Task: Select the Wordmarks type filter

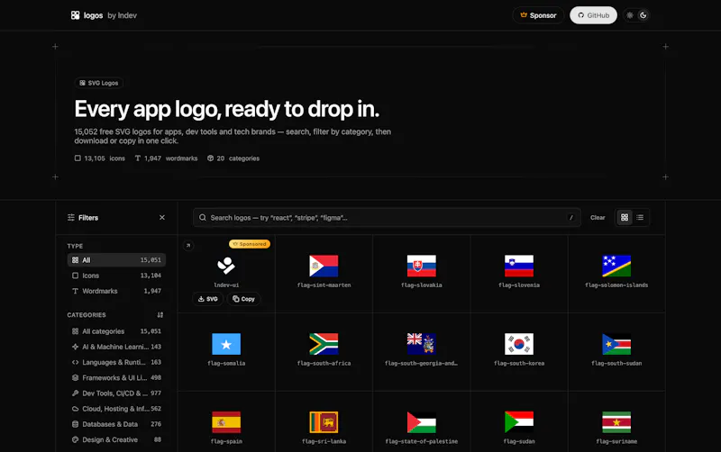Action: (116, 291)
